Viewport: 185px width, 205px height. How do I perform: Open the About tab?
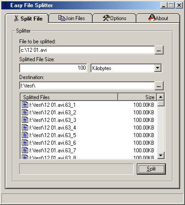coord(158,18)
